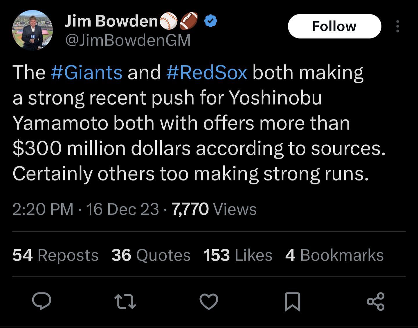Open Jim Bowden's profile picture

tap(32, 31)
